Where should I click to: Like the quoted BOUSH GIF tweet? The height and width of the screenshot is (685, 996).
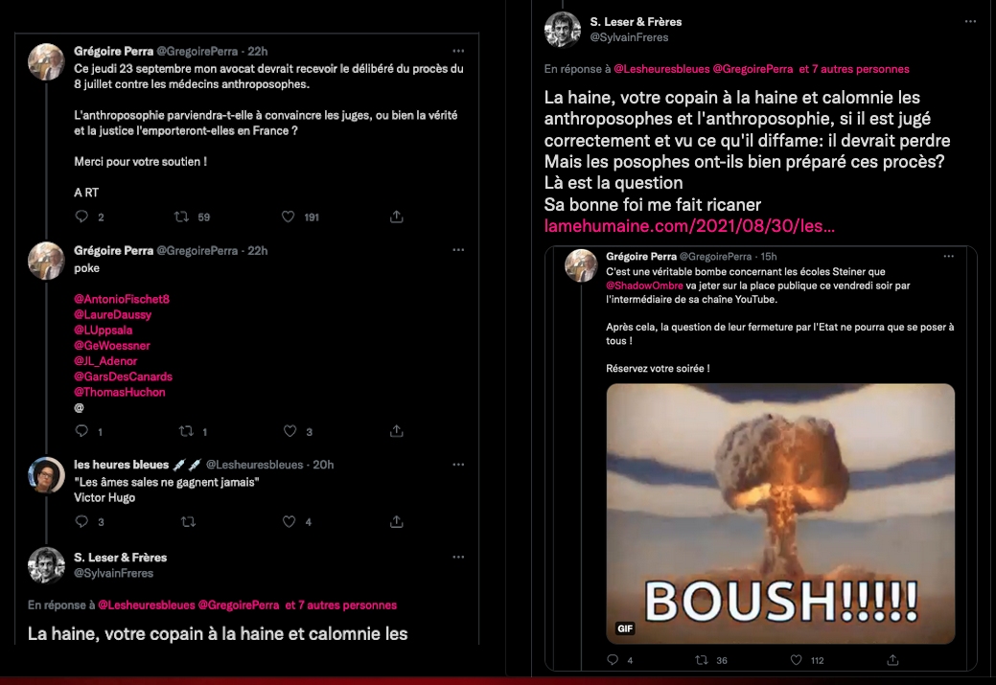(x=796, y=660)
